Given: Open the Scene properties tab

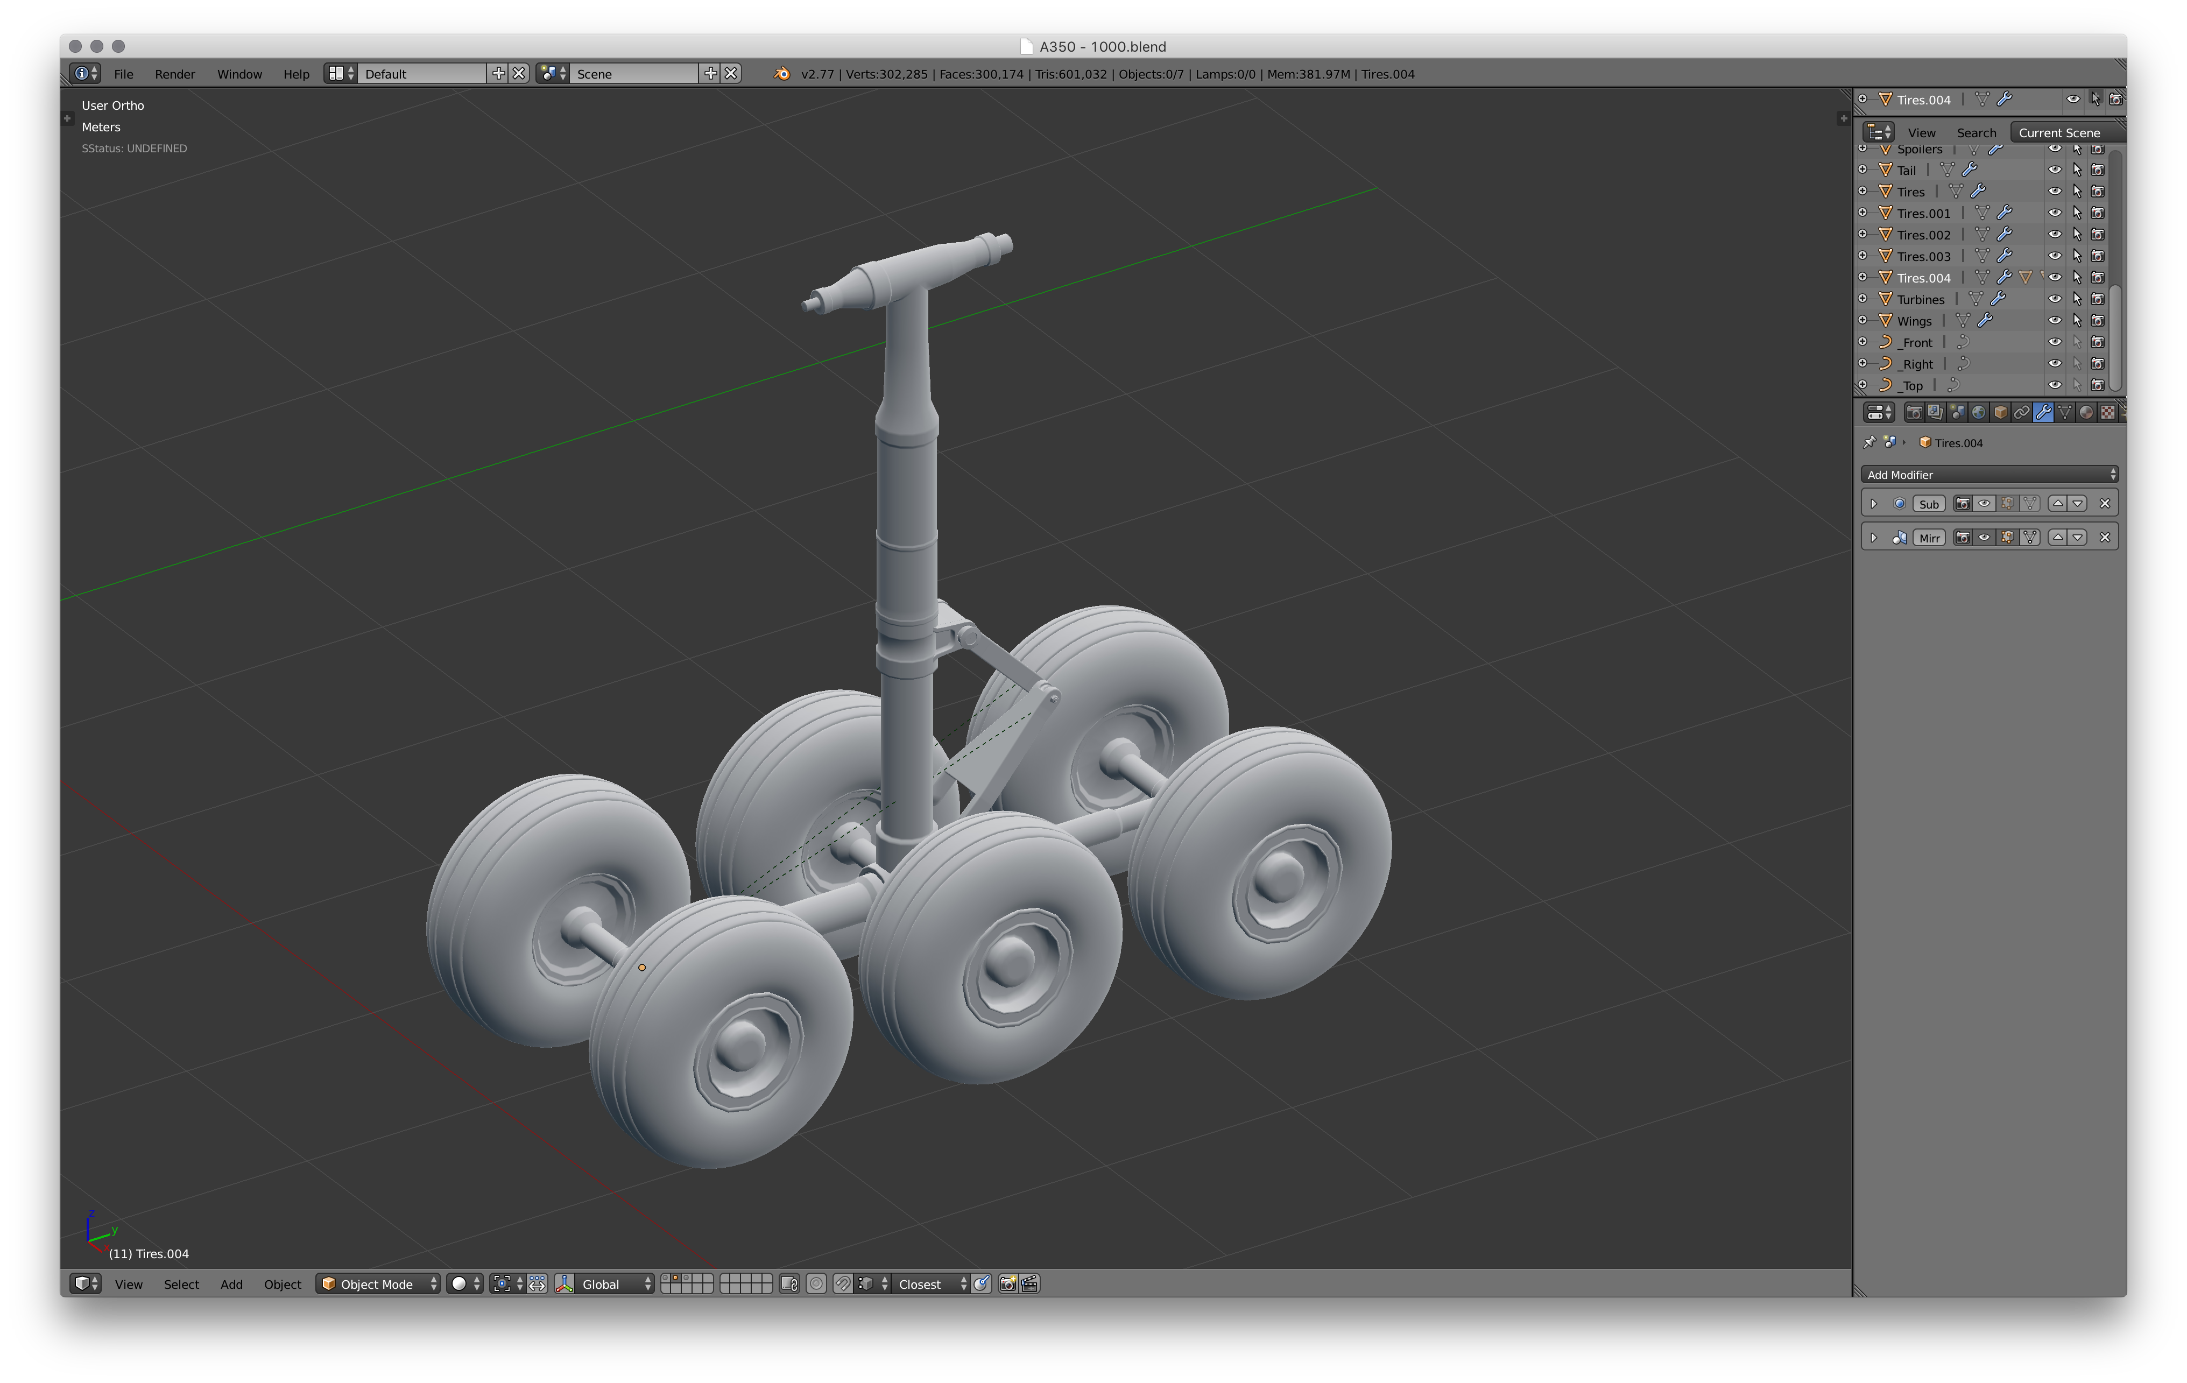Looking at the screenshot, I should 1957,412.
